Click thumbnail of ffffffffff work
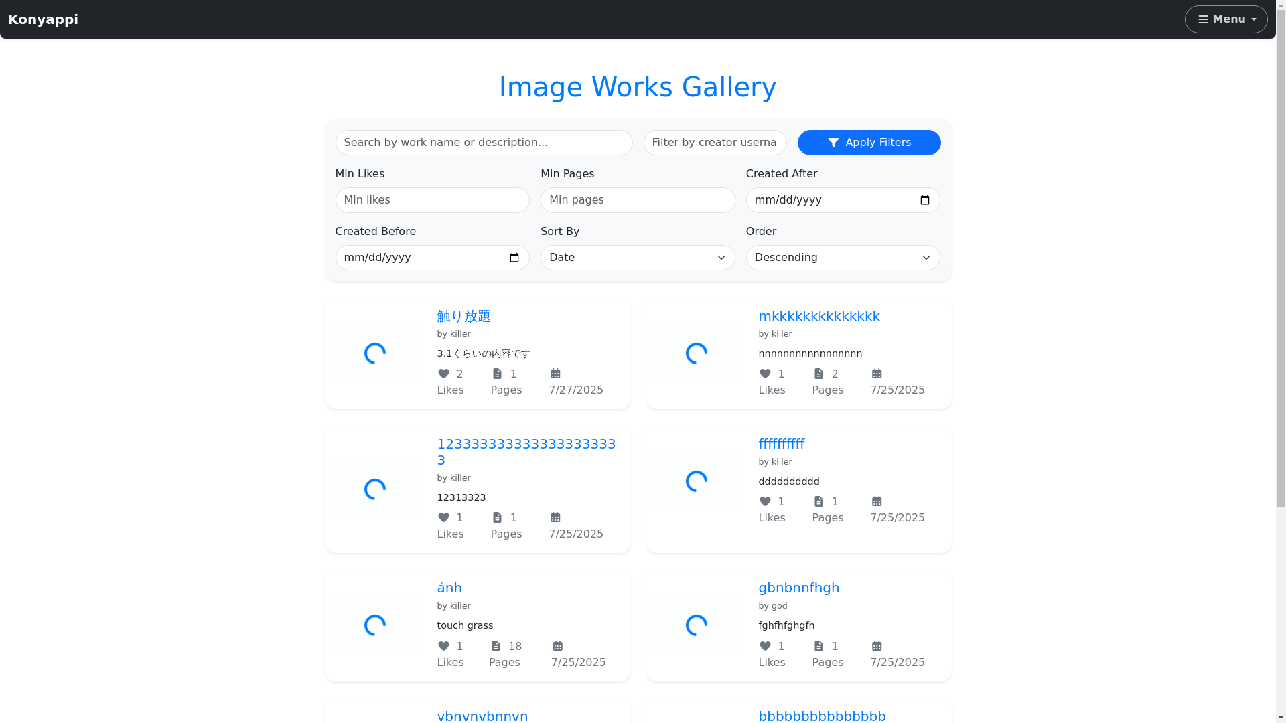Viewport: 1286px width, 723px height. click(697, 481)
